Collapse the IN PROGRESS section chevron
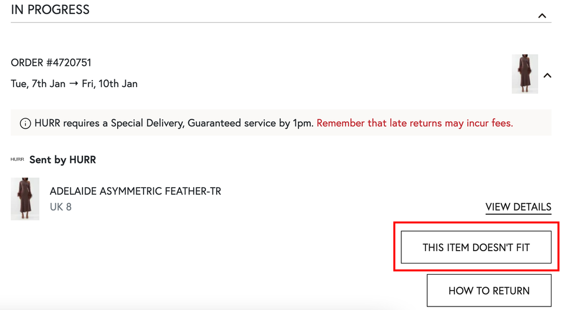The height and width of the screenshot is (310, 565). pyautogui.click(x=542, y=16)
